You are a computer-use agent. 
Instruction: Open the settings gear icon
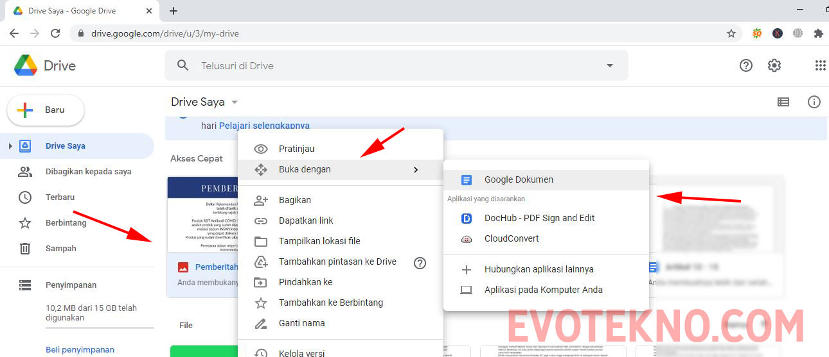(774, 65)
